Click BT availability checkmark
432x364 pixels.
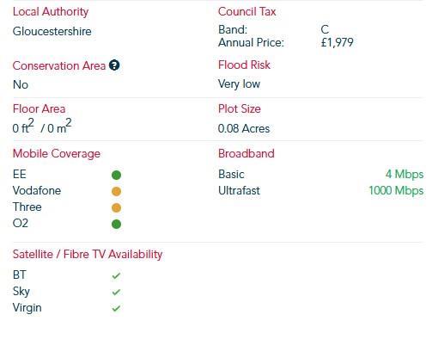[116, 275]
